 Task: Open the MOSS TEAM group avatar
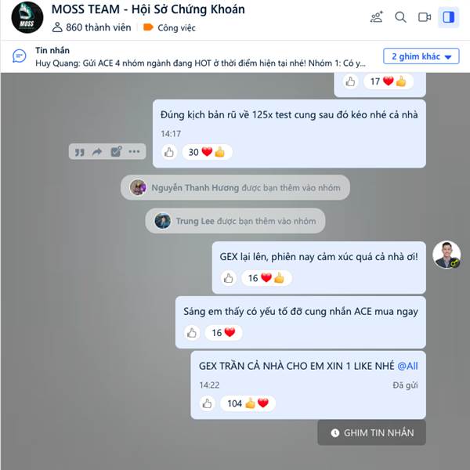pyautogui.click(x=27, y=17)
